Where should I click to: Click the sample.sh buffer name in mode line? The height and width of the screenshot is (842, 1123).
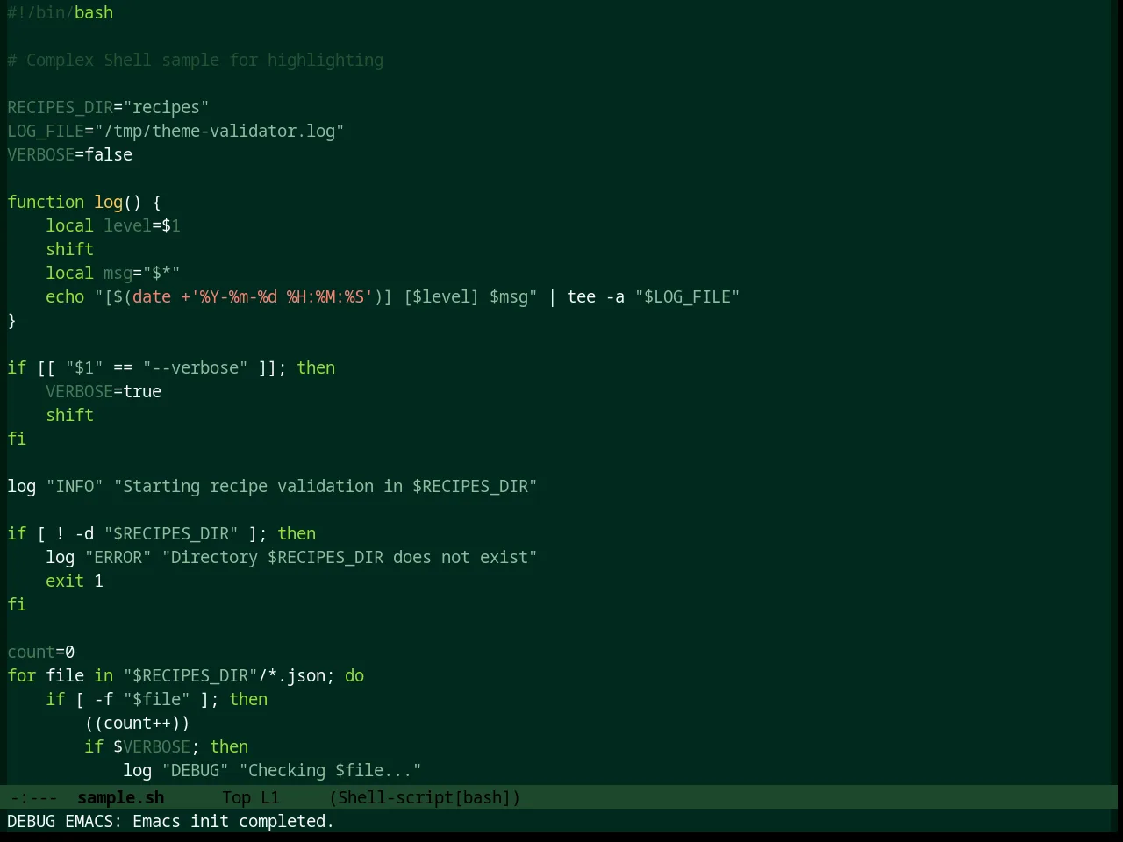coord(120,797)
